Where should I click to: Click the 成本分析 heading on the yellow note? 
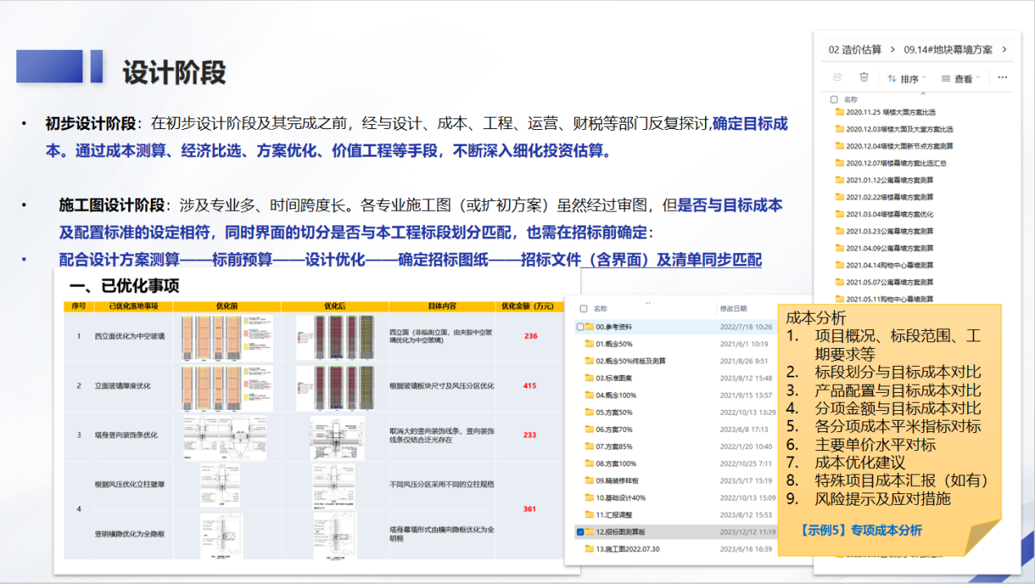click(x=816, y=319)
